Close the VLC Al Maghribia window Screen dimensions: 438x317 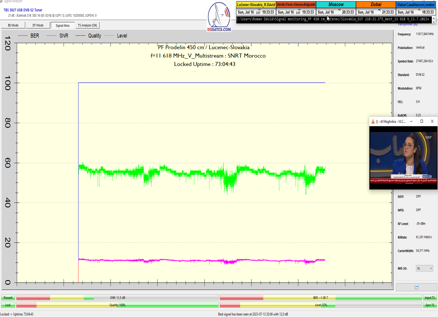432,121
